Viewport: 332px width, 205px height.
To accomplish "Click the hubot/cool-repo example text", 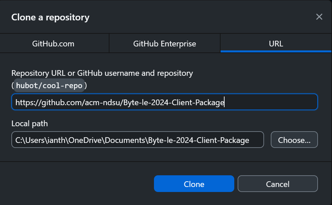I will pos(50,85).
